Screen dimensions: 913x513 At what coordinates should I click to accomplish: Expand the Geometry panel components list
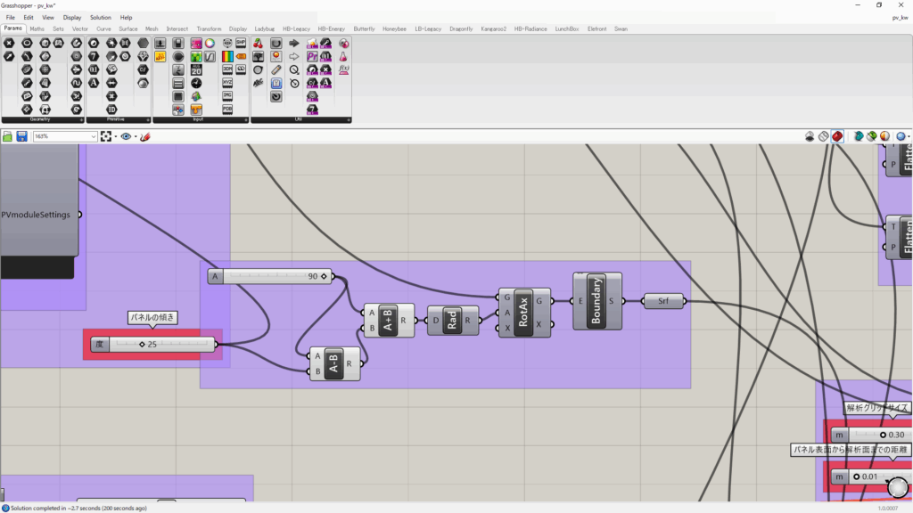coord(82,119)
